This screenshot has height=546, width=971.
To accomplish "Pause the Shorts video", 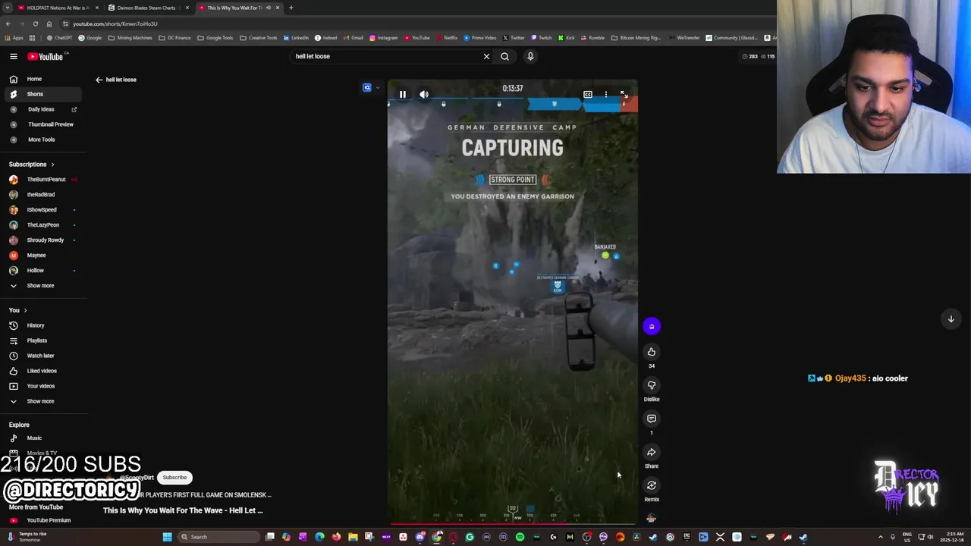I will pos(403,95).
